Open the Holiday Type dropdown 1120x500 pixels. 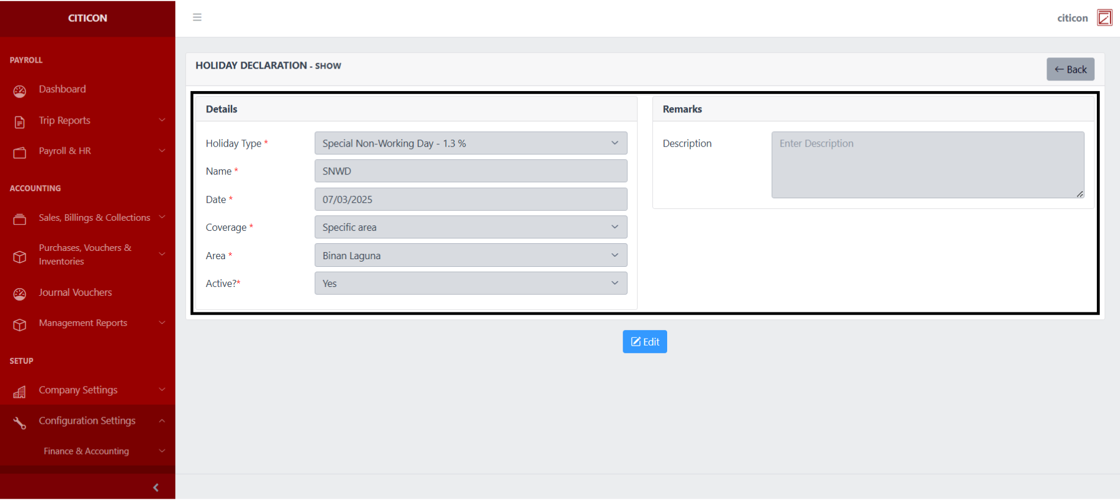tap(470, 143)
